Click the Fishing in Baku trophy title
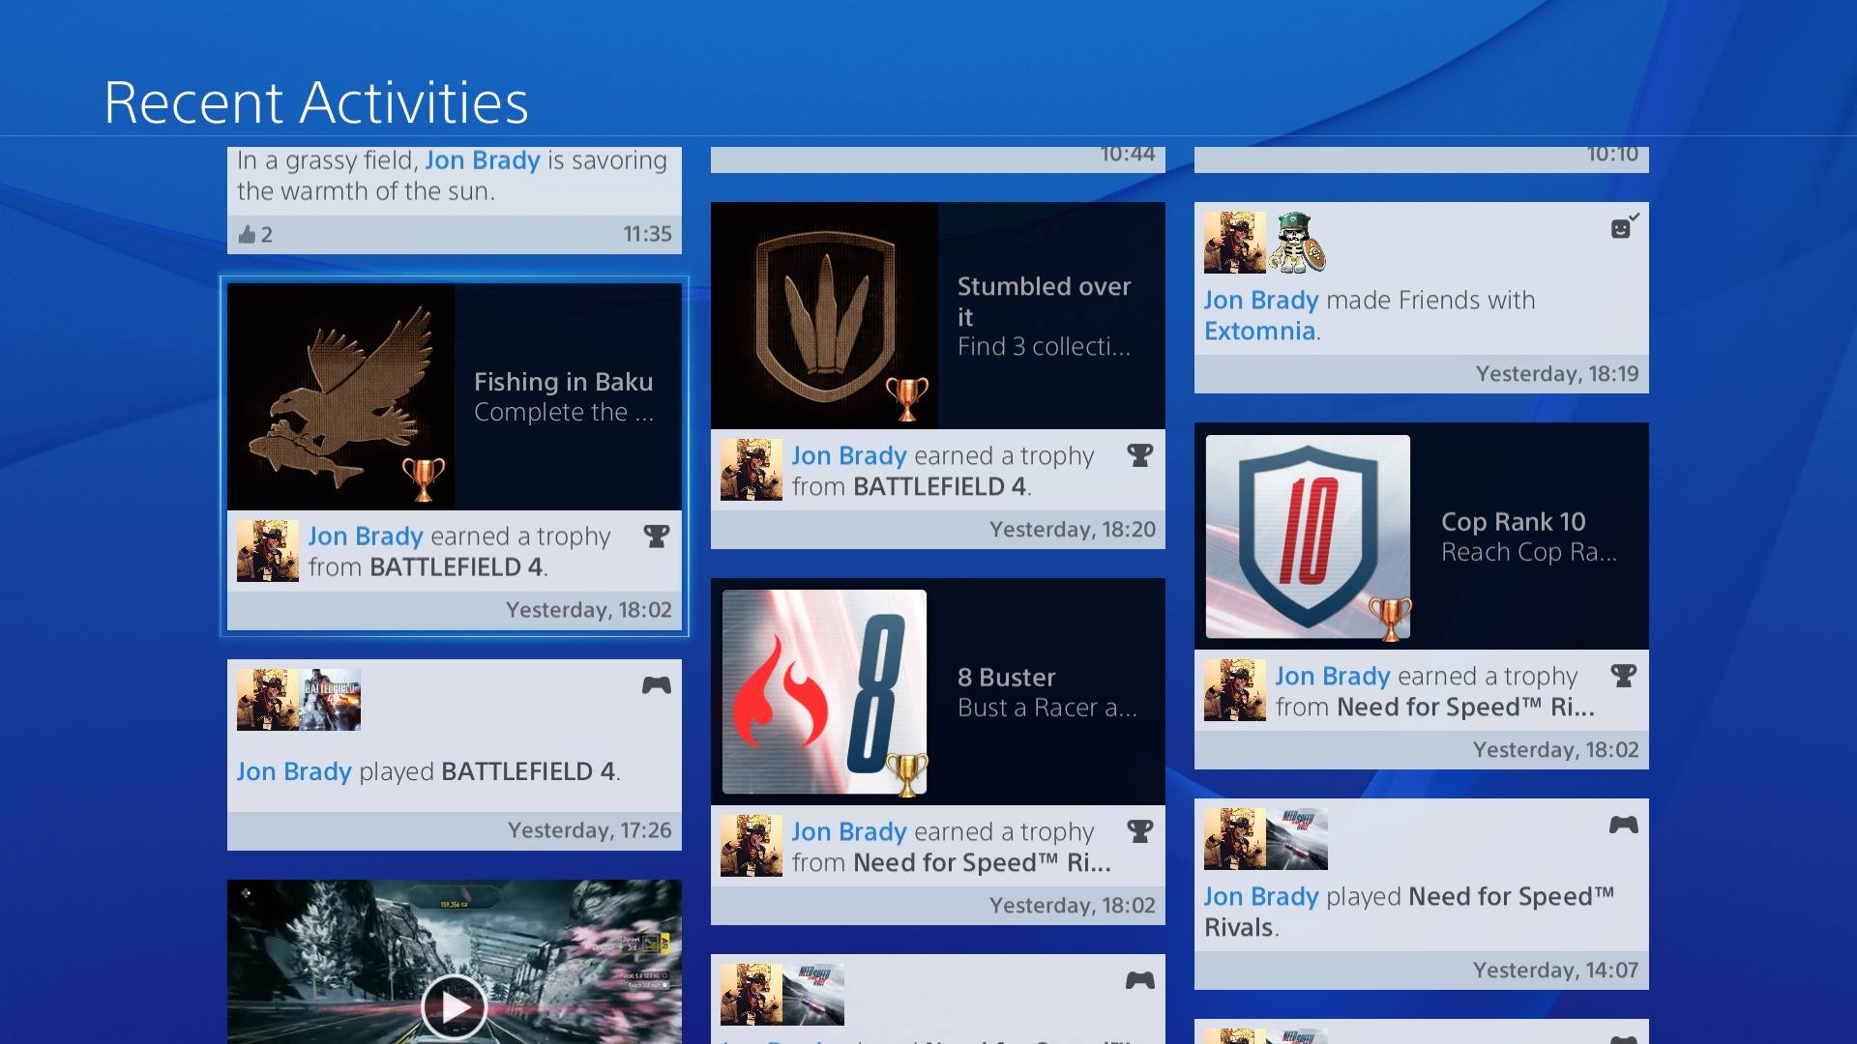This screenshot has width=1857, height=1044. pos(563,382)
